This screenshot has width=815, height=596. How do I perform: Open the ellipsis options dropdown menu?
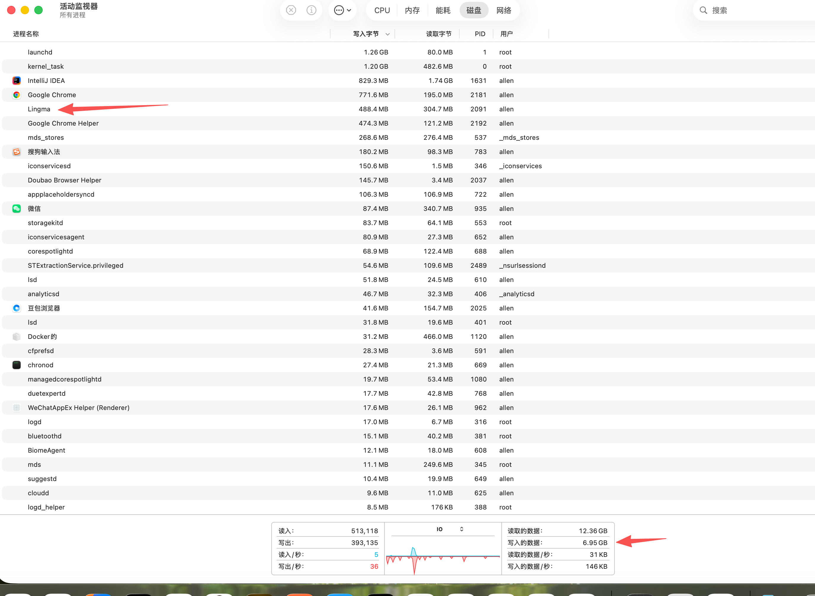[x=342, y=10]
